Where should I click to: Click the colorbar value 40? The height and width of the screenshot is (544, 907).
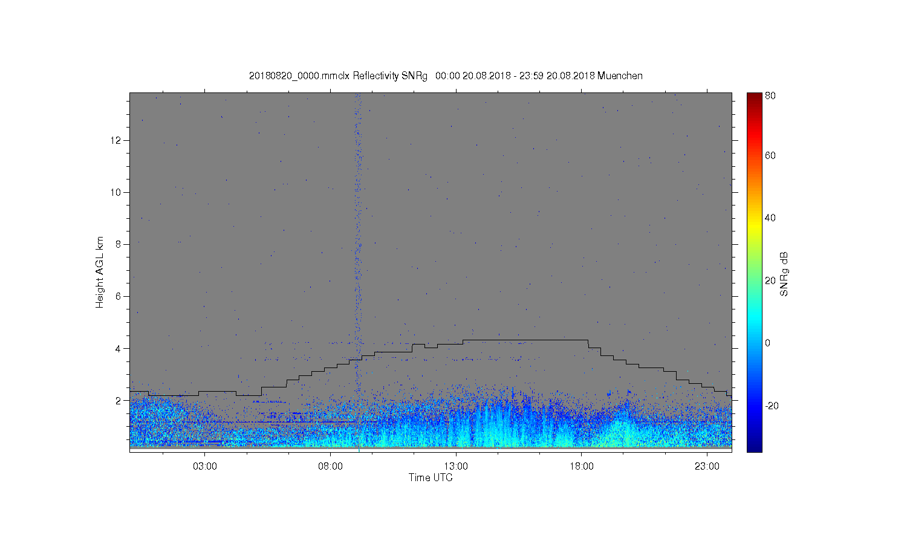click(x=770, y=218)
